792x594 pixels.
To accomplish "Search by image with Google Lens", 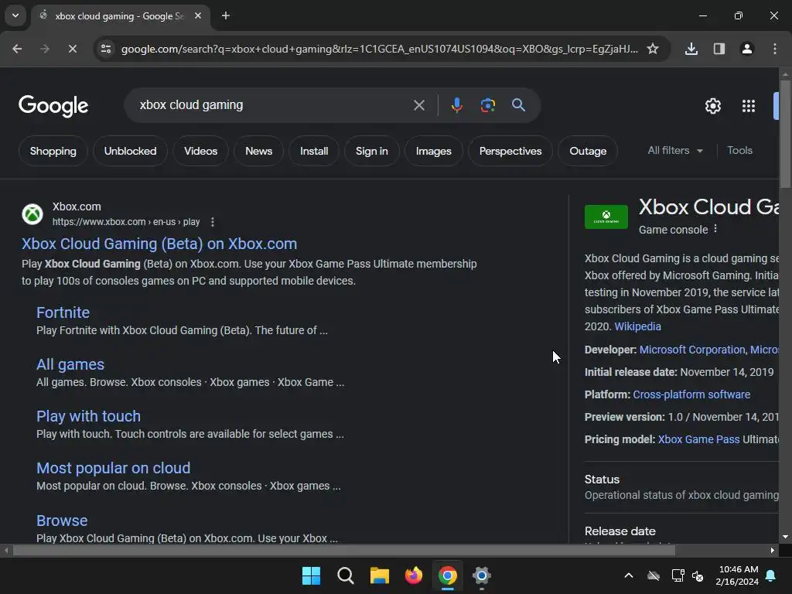I will point(487,105).
